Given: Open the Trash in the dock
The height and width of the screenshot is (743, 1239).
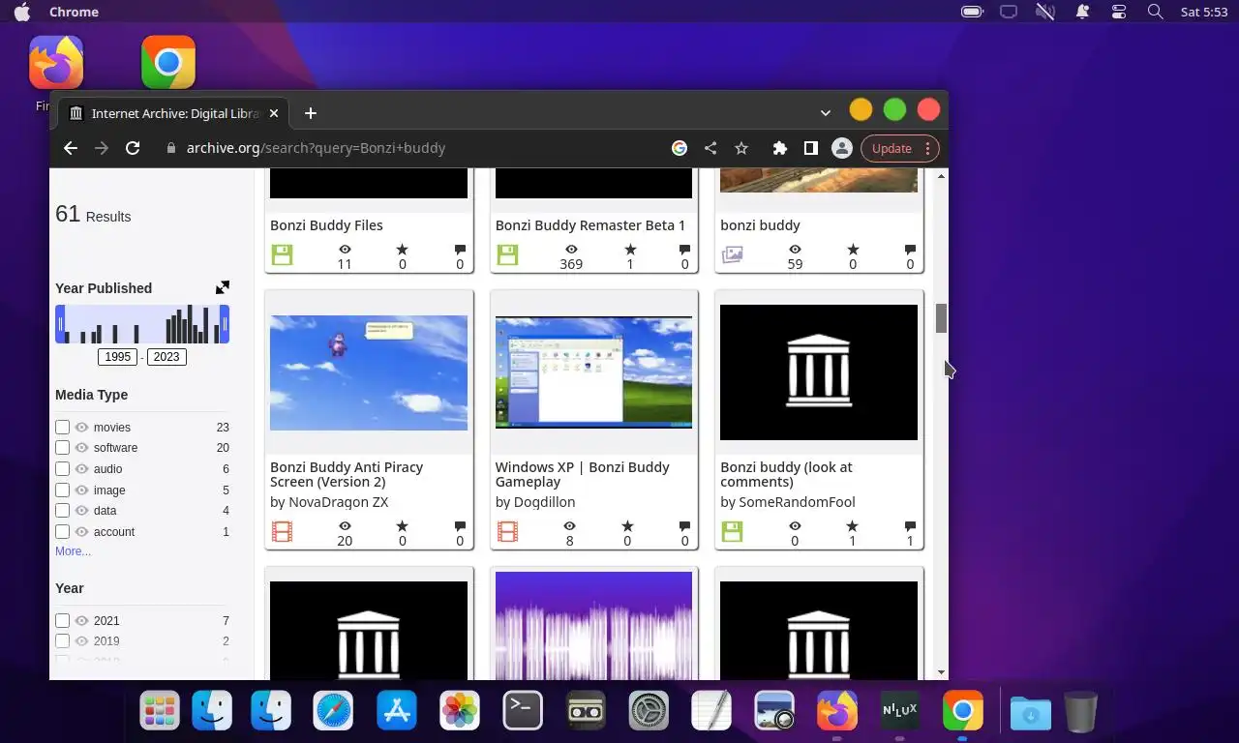Looking at the screenshot, I should pos(1081,712).
